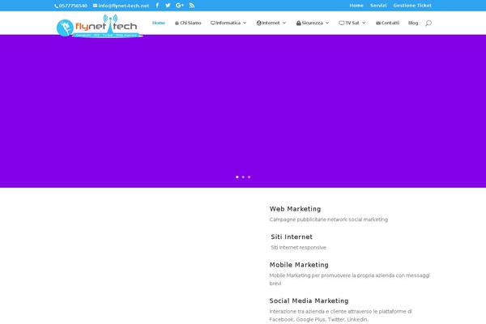This screenshot has height=324, width=486.
Task: Expand the Internet dropdown menu
Action: (271, 23)
